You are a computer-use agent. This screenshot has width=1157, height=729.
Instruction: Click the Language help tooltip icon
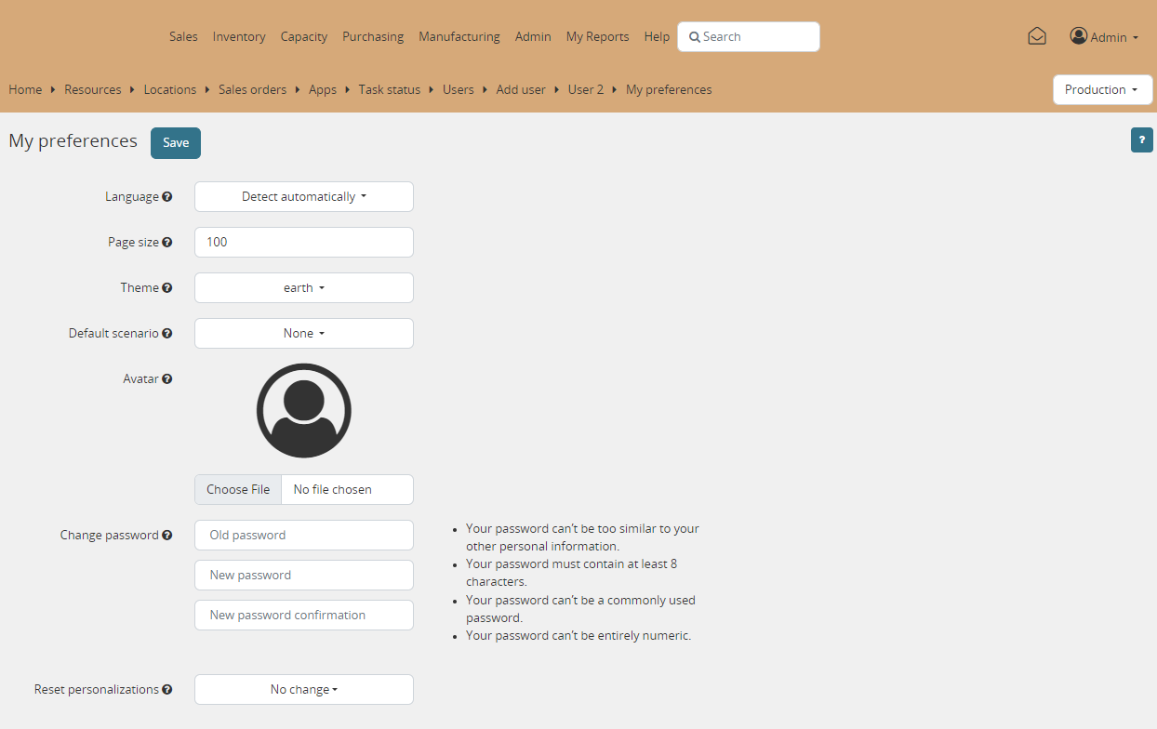click(167, 196)
